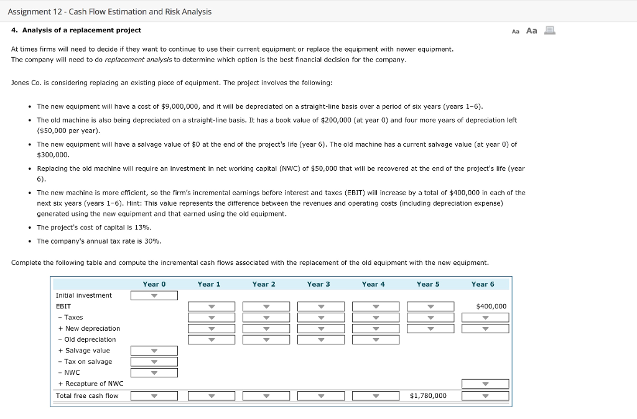
Task: Open the Total free cash flow Year 6 dropdown
Action: click(x=485, y=395)
